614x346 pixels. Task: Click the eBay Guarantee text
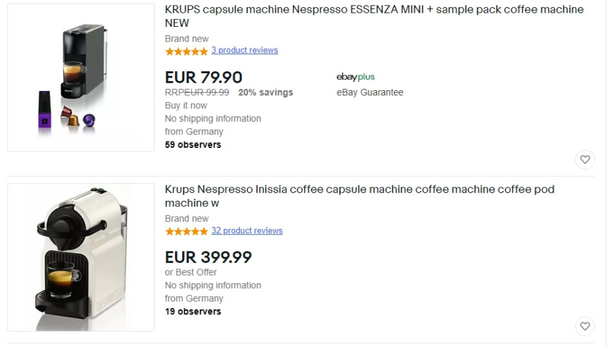[x=370, y=92]
